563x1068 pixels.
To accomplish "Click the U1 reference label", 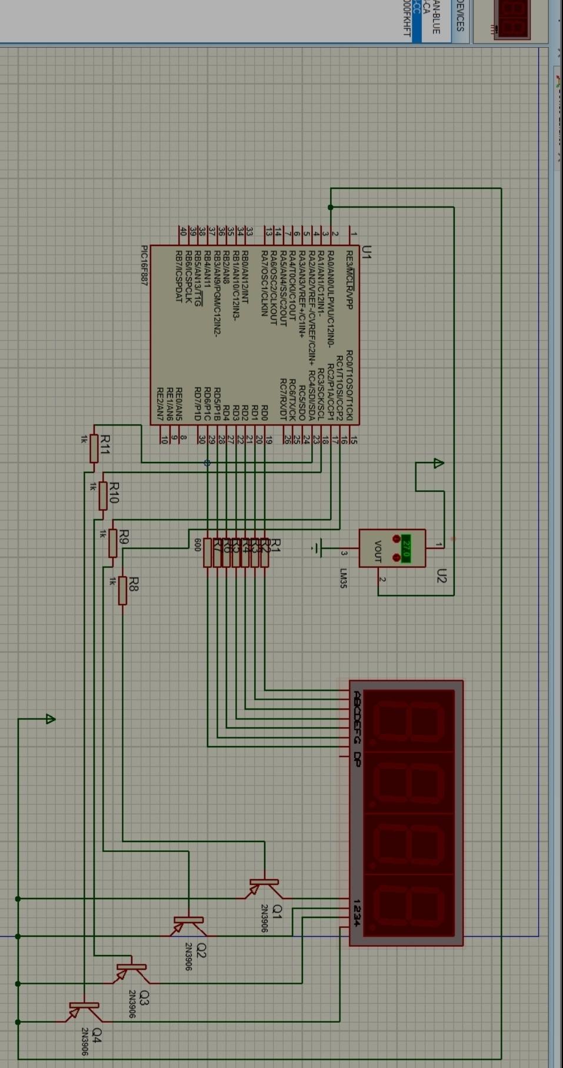I will click(x=367, y=253).
